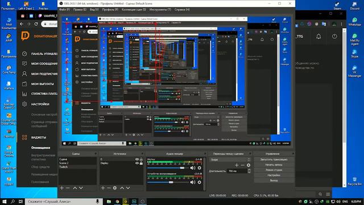364x205 pixels.
Task: Add a new source with plus icon
Action: coord(103,188)
